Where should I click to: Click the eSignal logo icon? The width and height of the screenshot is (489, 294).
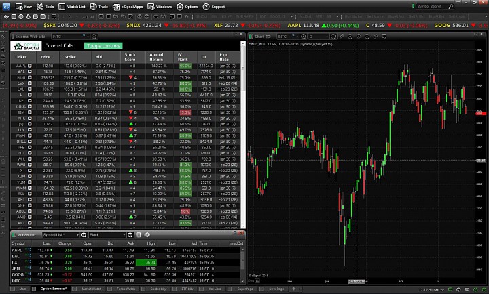[5, 6]
